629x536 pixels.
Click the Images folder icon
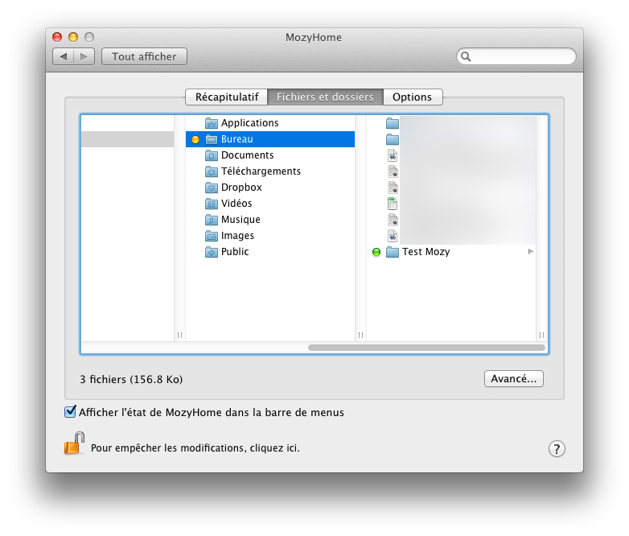point(212,236)
